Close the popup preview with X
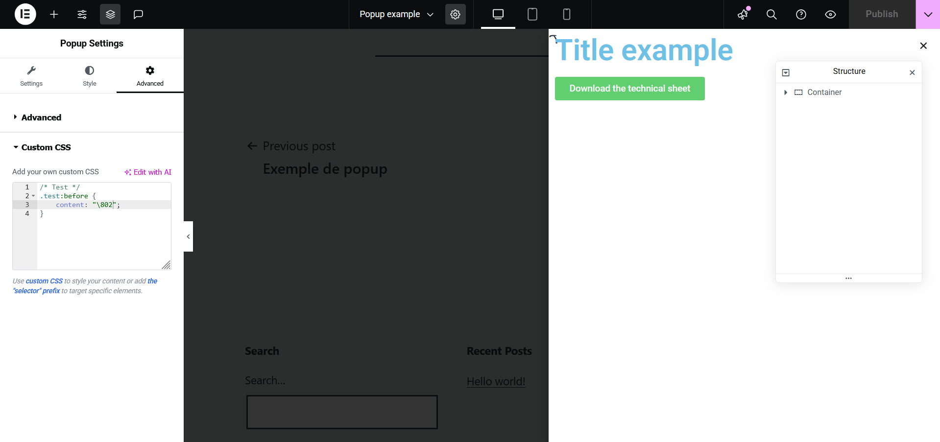Image resolution: width=940 pixels, height=442 pixels. (923, 46)
